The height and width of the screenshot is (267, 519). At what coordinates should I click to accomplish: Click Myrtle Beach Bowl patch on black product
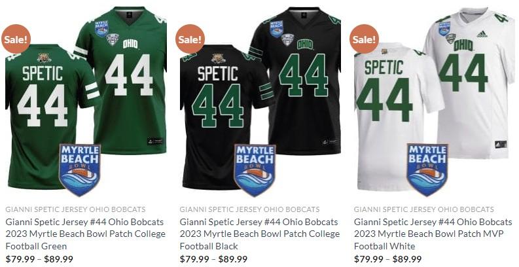point(255,170)
